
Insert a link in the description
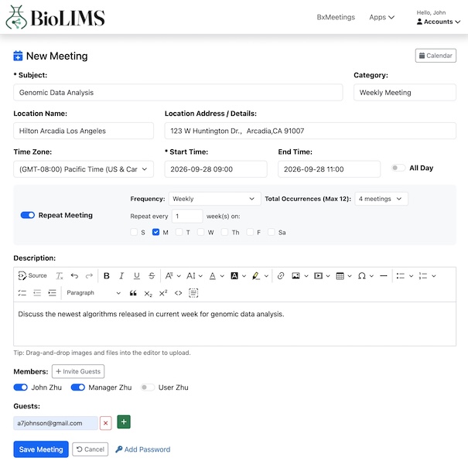coord(280,276)
